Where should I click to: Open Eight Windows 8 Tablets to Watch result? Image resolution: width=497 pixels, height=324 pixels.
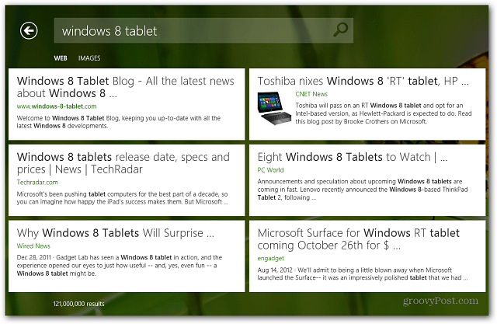353,157
